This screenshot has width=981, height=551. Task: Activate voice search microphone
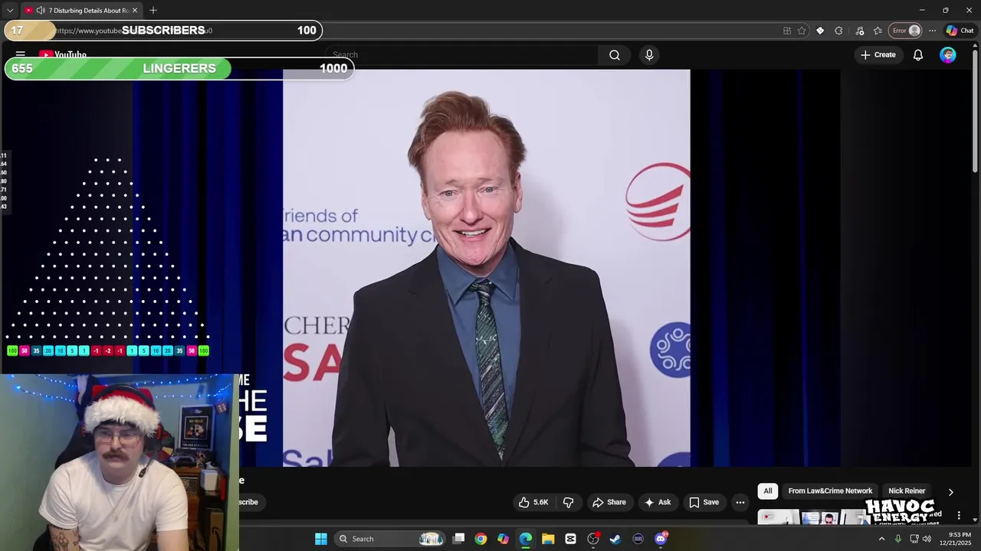tap(649, 55)
